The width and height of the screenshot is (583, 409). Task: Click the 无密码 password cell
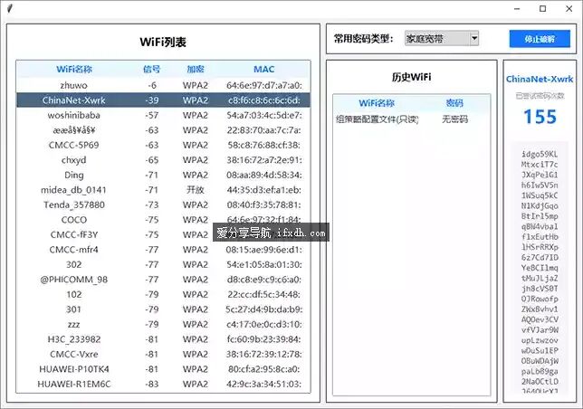[454, 119]
